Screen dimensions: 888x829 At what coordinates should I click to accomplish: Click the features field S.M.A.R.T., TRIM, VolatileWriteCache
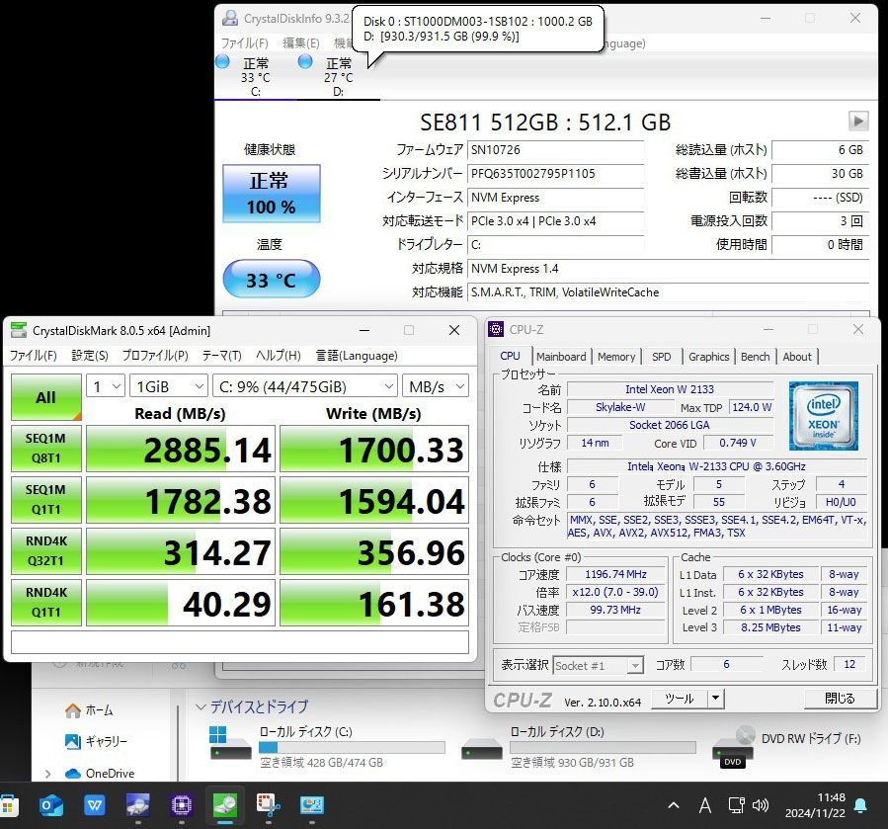click(669, 292)
